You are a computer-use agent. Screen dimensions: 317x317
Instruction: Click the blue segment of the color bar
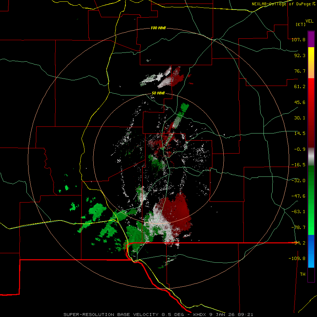pyautogui.click(x=311, y=251)
